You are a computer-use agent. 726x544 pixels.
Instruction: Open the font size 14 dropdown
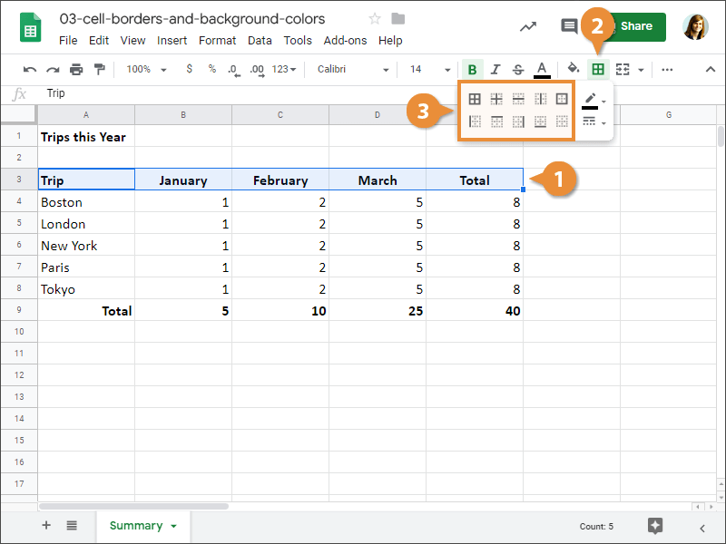[x=429, y=70]
